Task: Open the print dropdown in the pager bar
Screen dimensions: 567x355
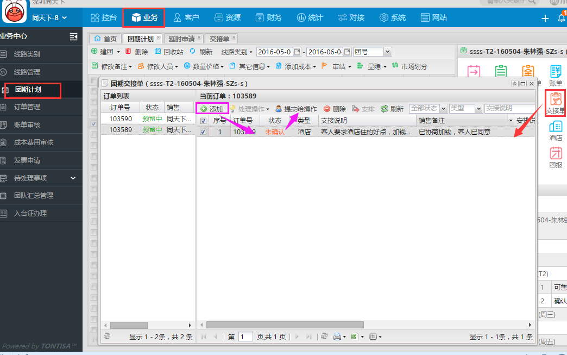Action: click(339, 337)
